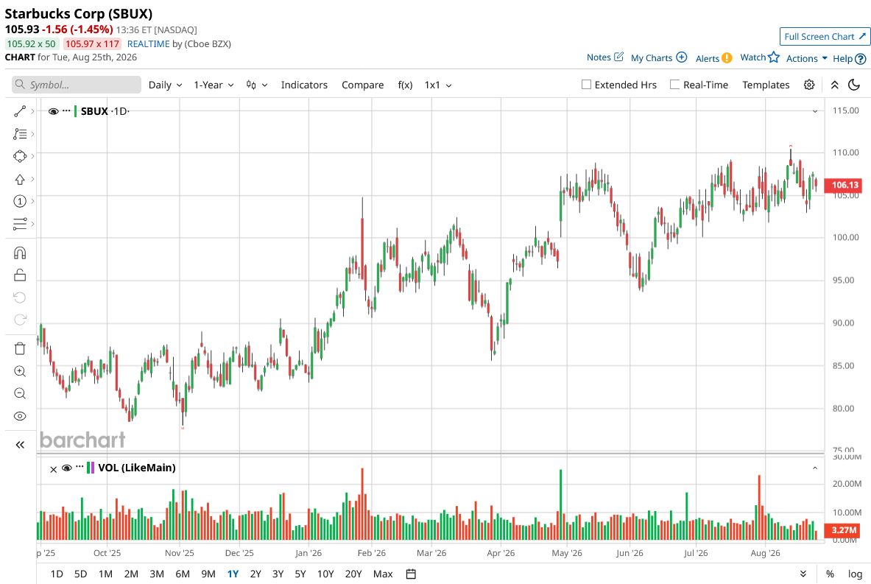Open the horizontal lines tool group
This screenshot has height=584, width=871.
[19, 224]
